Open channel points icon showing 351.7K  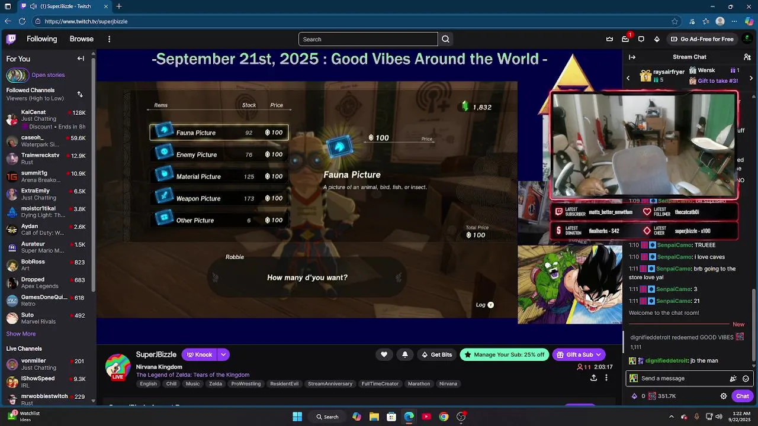[x=661, y=396]
